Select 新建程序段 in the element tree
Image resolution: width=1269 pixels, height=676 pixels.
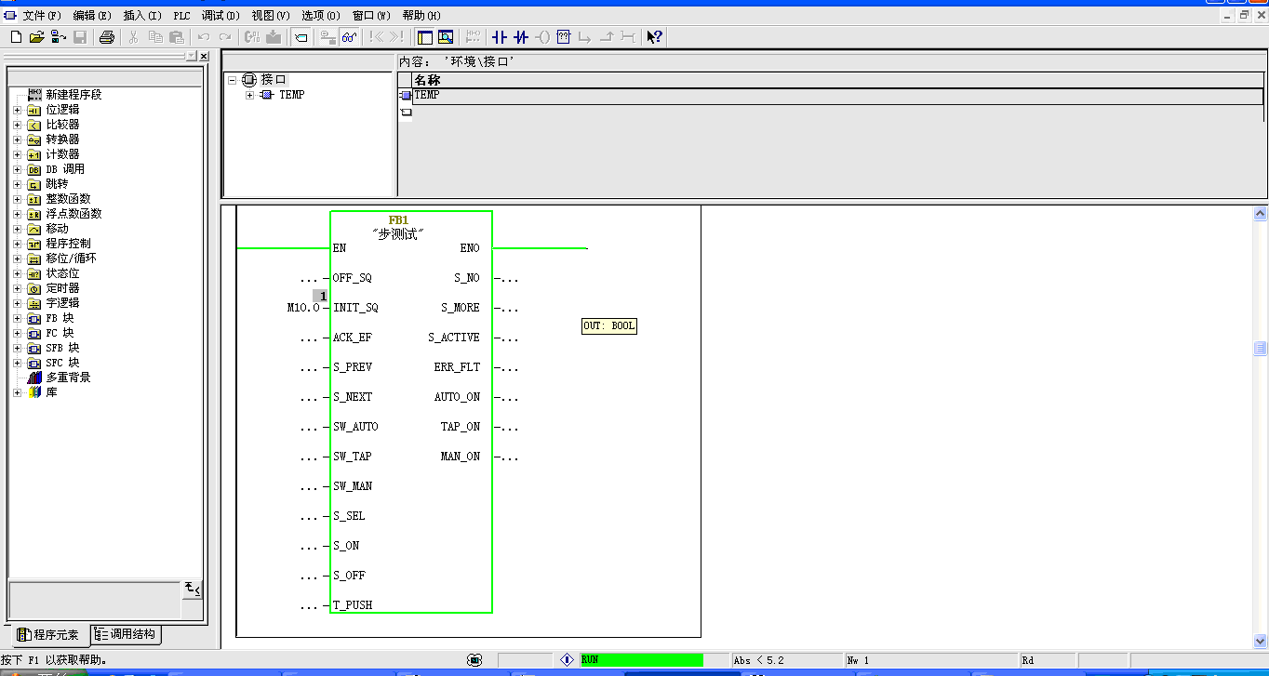coord(73,95)
